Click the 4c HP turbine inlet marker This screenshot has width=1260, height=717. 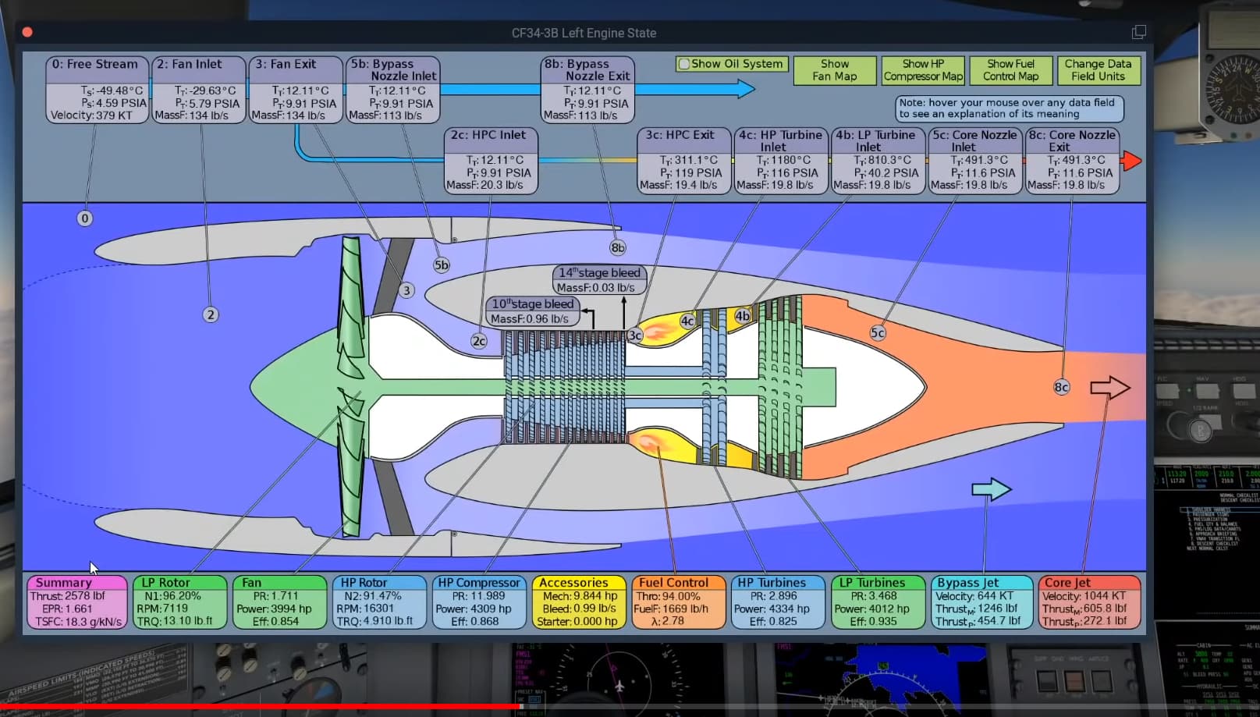tap(687, 321)
